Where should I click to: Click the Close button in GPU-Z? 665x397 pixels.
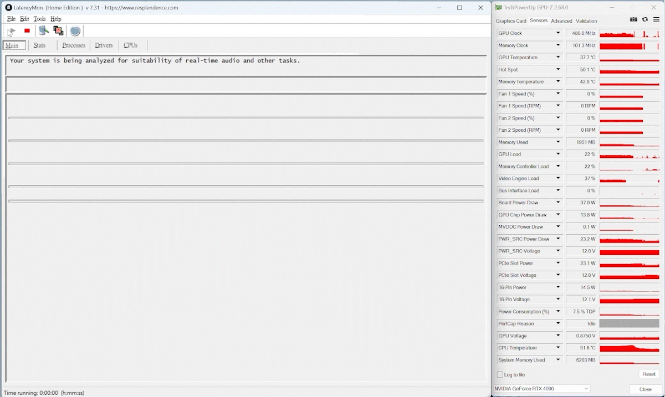[x=645, y=389]
